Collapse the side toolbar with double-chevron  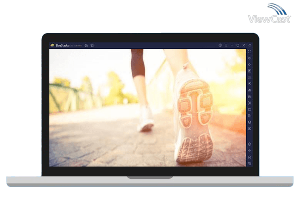[250, 45]
